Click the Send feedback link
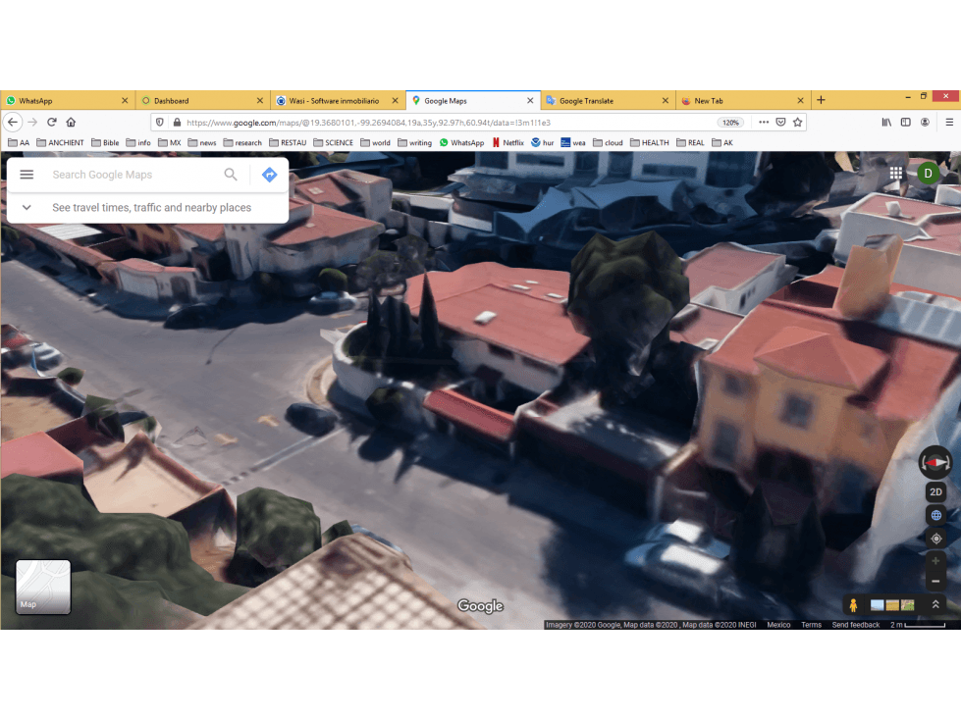961x720 pixels. click(856, 625)
